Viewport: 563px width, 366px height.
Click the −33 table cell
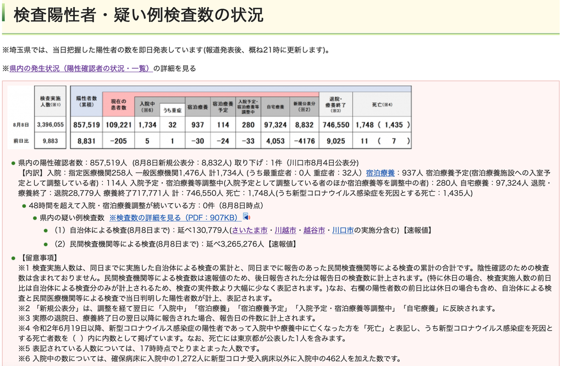(248, 141)
